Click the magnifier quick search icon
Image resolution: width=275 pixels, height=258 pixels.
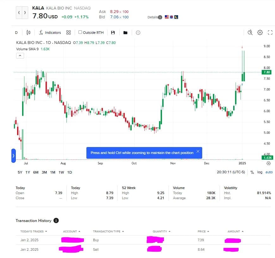click(250, 32)
